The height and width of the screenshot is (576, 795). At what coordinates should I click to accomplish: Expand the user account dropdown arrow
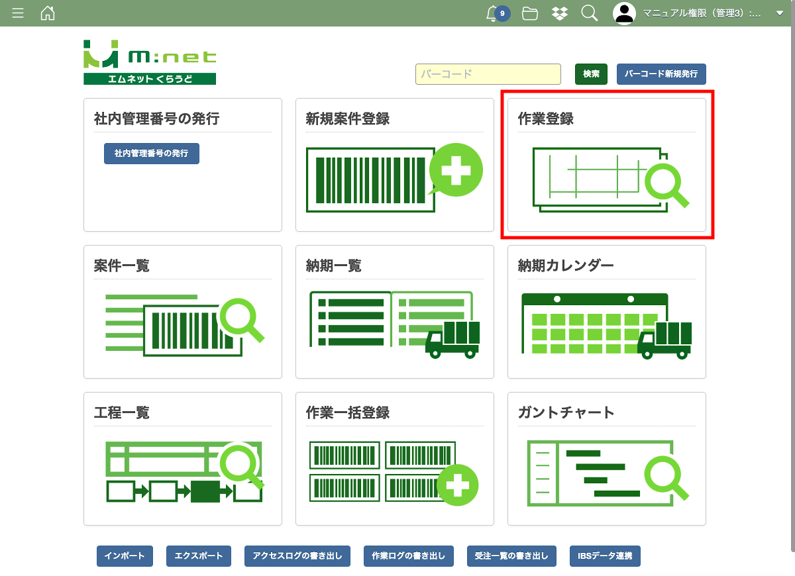[779, 13]
